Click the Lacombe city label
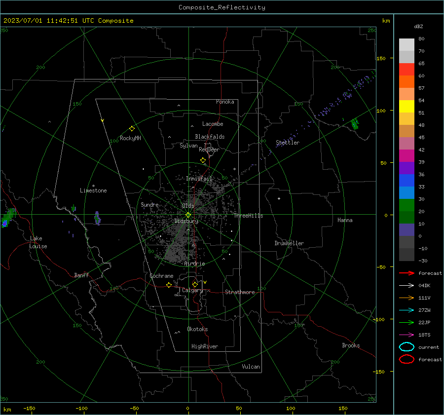Image resolution: width=444 pixels, height=415 pixels. pyautogui.click(x=213, y=124)
